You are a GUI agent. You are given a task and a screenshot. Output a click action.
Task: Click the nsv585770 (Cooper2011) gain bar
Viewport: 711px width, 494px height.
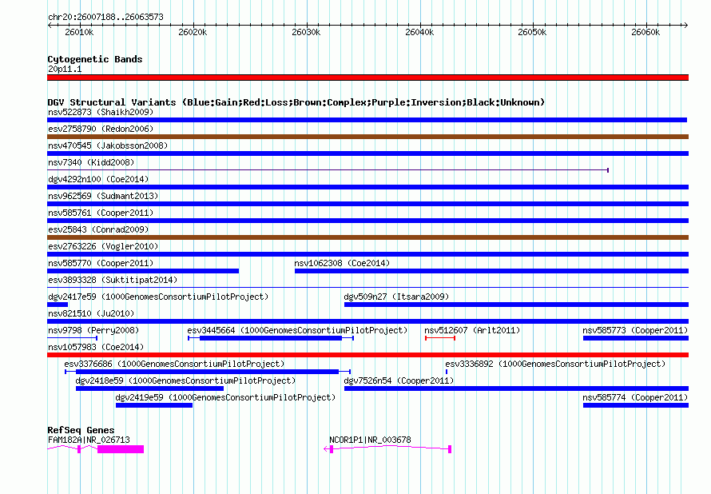(x=143, y=271)
